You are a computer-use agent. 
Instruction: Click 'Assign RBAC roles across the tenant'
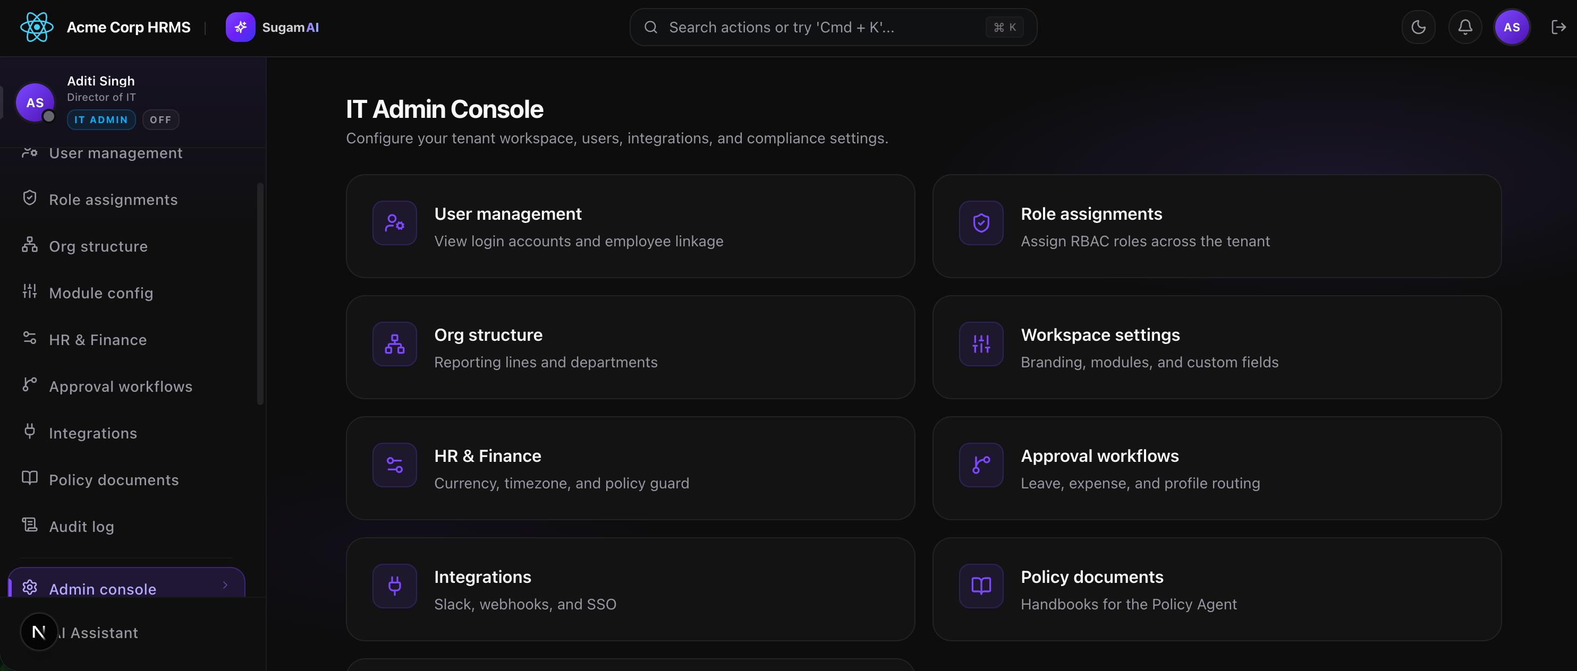coord(1145,242)
